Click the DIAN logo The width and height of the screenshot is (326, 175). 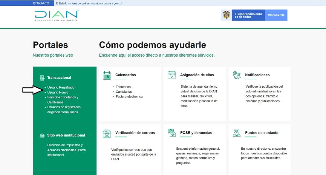[56, 15]
